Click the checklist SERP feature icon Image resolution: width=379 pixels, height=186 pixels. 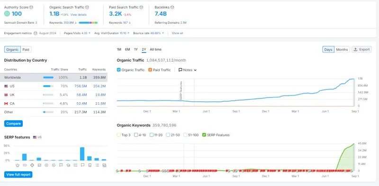tap(75, 165)
